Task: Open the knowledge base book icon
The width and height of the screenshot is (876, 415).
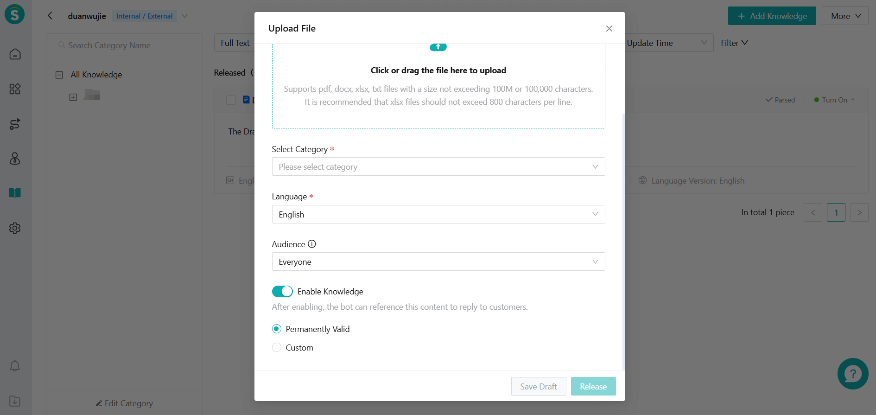Action: click(x=15, y=193)
